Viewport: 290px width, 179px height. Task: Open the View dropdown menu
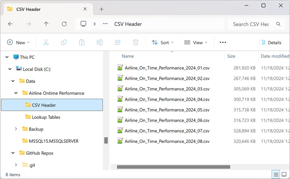point(196,43)
